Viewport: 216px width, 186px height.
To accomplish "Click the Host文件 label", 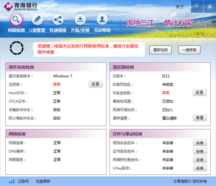I will [18, 93].
